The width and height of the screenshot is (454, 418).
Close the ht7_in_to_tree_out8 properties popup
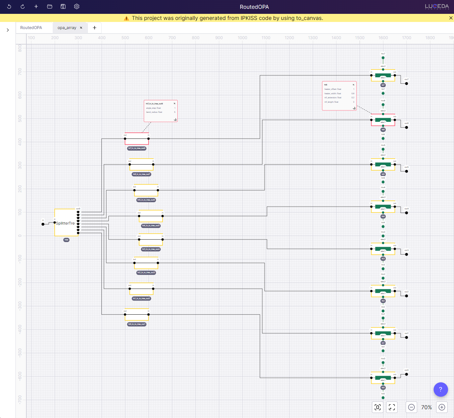(x=175, y=104)
